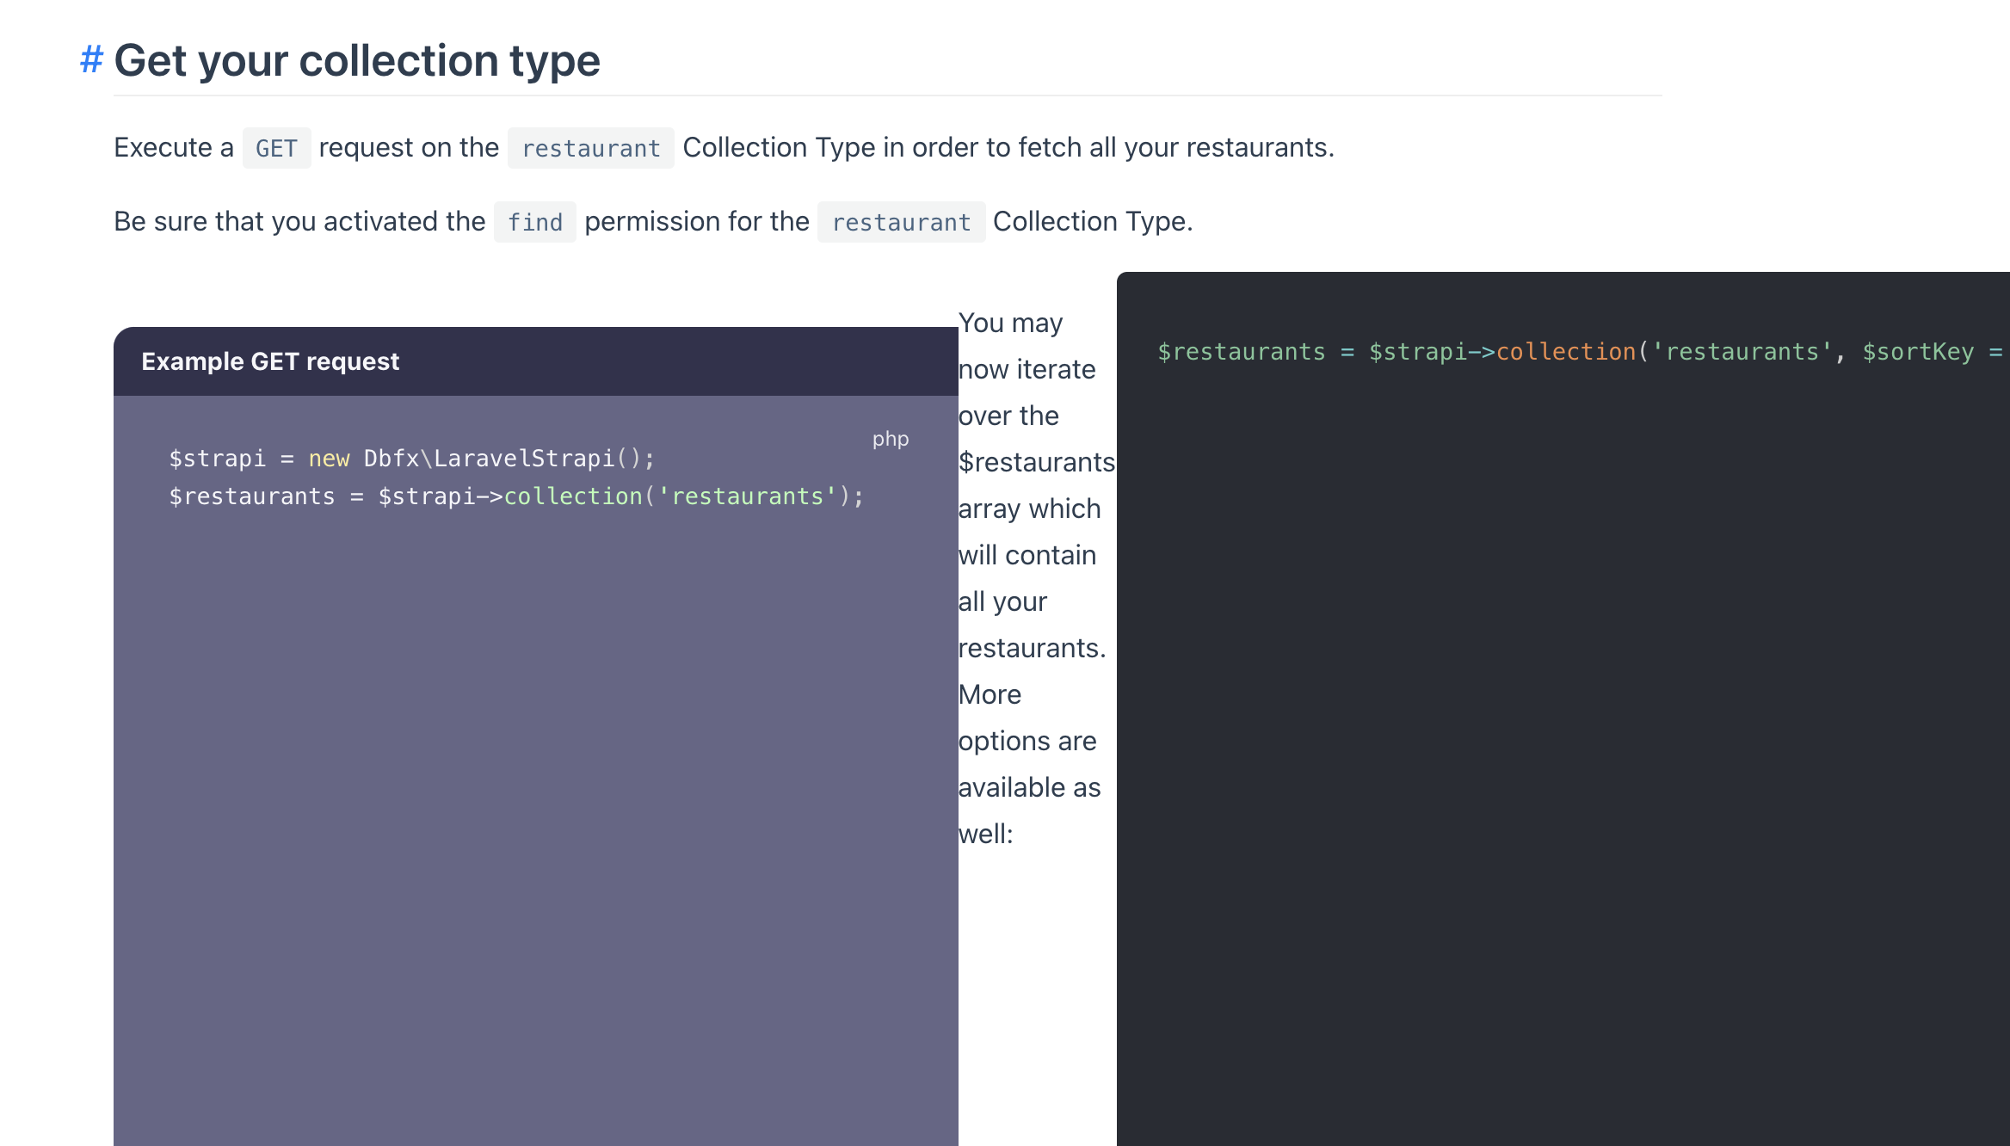2010x1146 pixels.
Task: Click the 'Get your collection type' heading
Action: pos(356,60)
